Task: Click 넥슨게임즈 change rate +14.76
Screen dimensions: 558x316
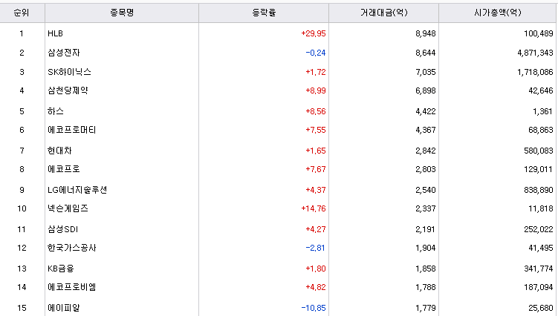Action: [313, 208]
